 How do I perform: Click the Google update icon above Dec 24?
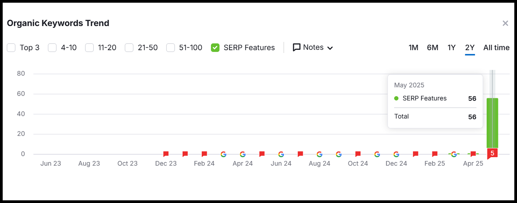[x=396, y=154]
